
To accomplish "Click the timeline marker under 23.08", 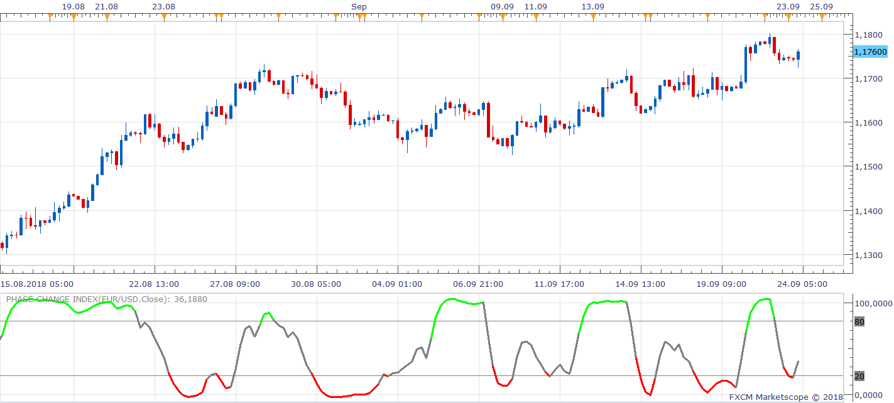I will pos(164,17).
